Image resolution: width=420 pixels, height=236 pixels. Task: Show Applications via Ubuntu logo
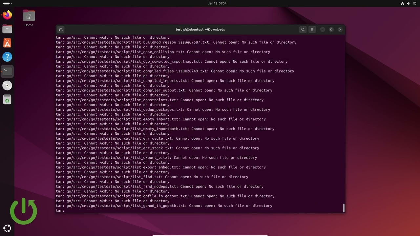[7, 228]
